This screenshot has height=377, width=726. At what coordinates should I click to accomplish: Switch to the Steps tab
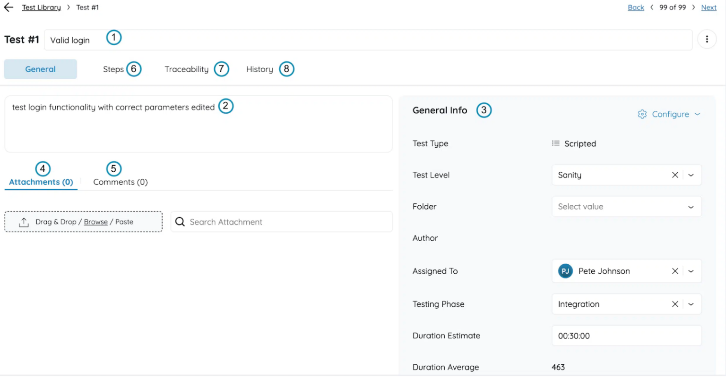113,69
